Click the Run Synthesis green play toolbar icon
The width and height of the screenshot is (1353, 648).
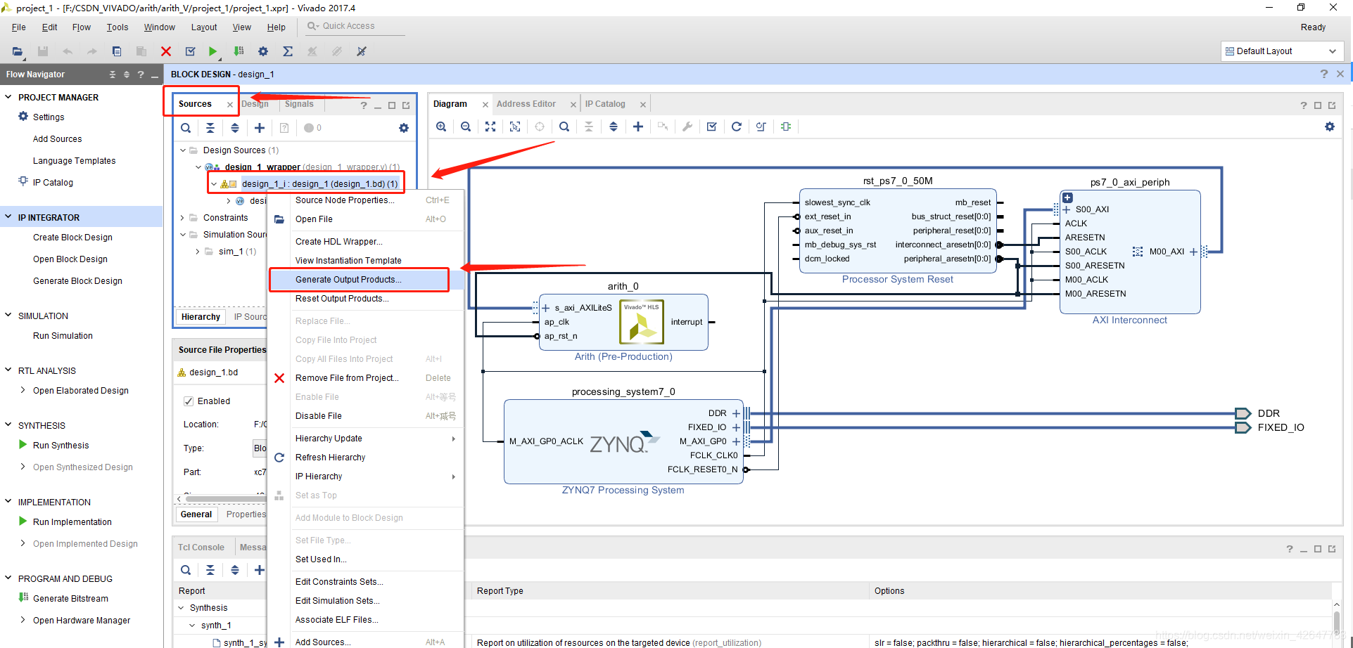click(212, 51)
